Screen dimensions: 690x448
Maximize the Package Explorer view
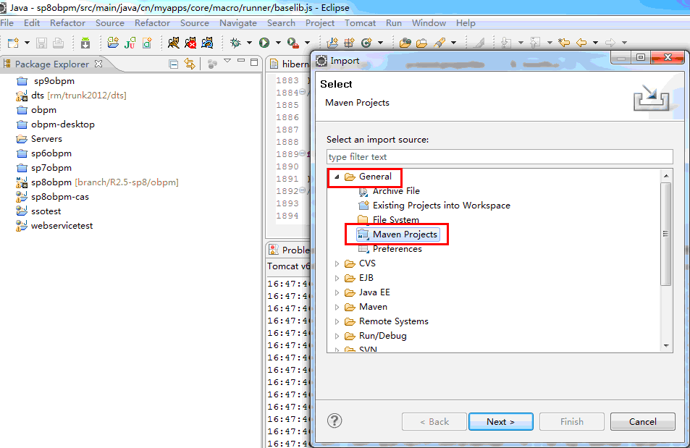[x=254, y=62]
